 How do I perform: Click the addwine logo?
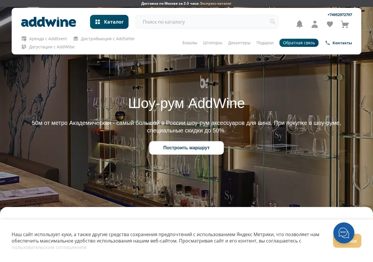point(48,22)
